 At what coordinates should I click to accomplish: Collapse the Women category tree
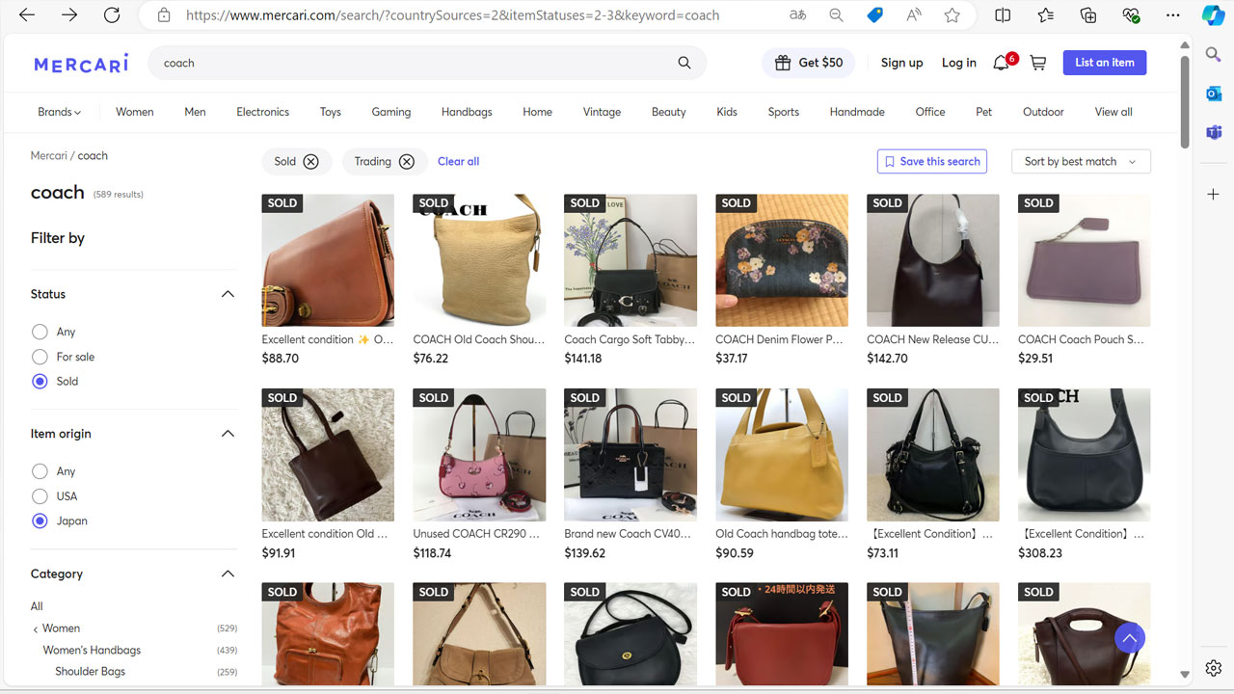tap(36, 629)
